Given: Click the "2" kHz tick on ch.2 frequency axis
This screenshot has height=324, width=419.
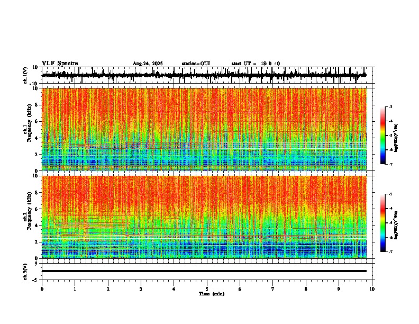Looking at the screenshot, I should point(37,242).
